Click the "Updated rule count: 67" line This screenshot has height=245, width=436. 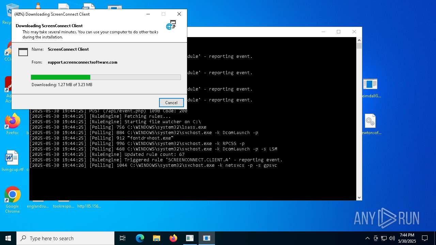[107, 154]
